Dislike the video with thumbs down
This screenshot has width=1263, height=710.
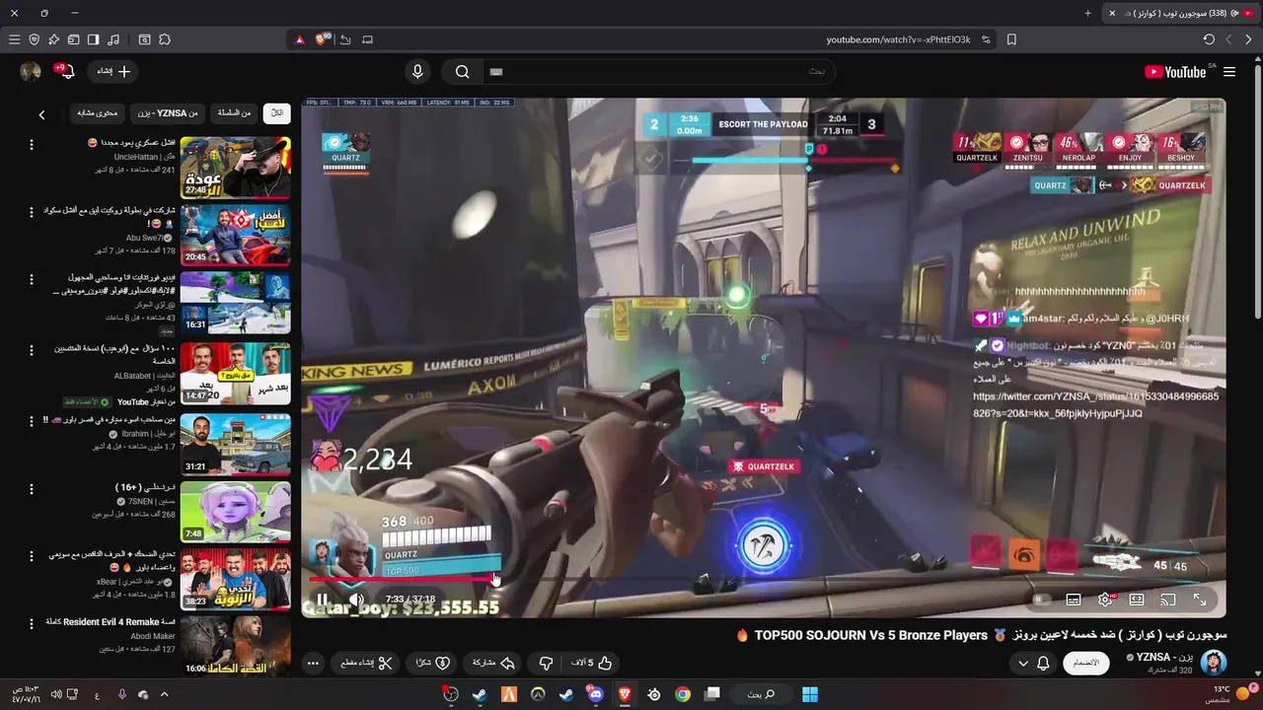[546, 664]
